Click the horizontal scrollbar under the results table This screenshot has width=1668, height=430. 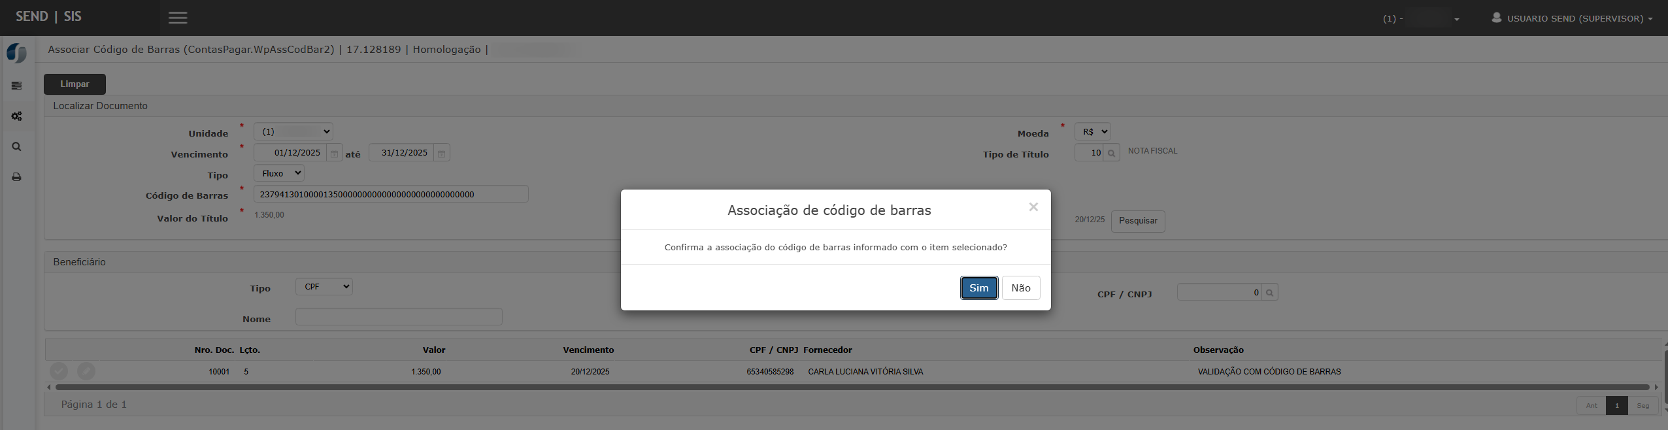(x=850, y=388)
